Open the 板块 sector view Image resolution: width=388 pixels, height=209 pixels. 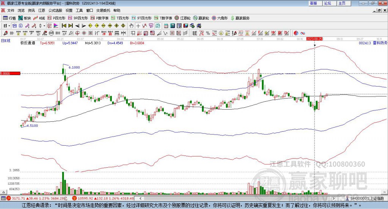[24, 18]
